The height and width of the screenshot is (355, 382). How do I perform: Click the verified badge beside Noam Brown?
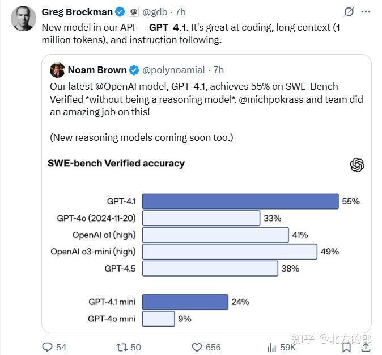click(x=134, y=70)
